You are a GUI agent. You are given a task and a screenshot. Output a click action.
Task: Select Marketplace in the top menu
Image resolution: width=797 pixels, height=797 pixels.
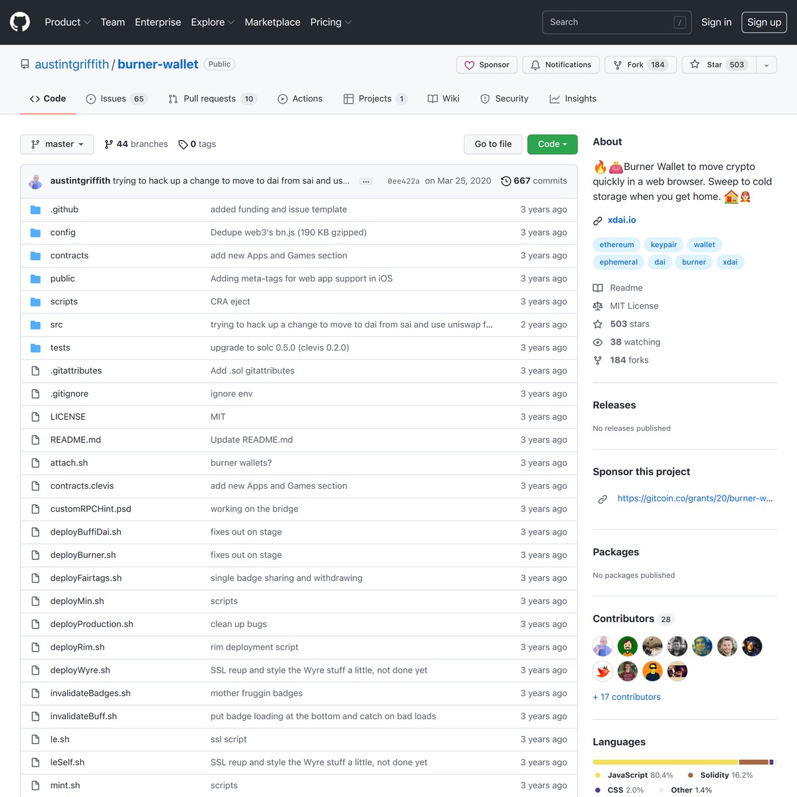(272, 22)
